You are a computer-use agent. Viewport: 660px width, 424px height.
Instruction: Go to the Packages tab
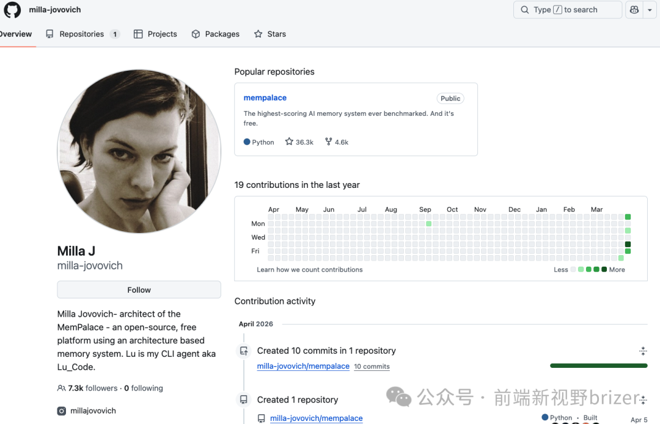[216, 34]
